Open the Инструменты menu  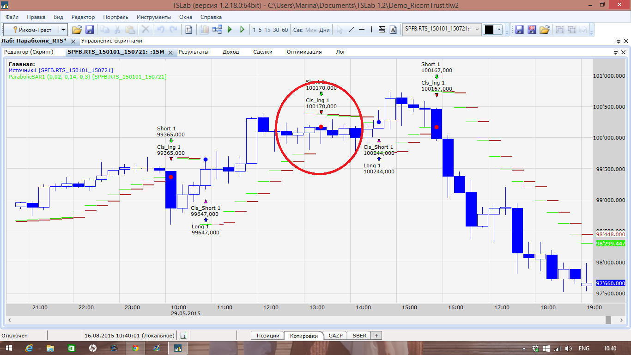pyautogui.click(x=154, y=17)
